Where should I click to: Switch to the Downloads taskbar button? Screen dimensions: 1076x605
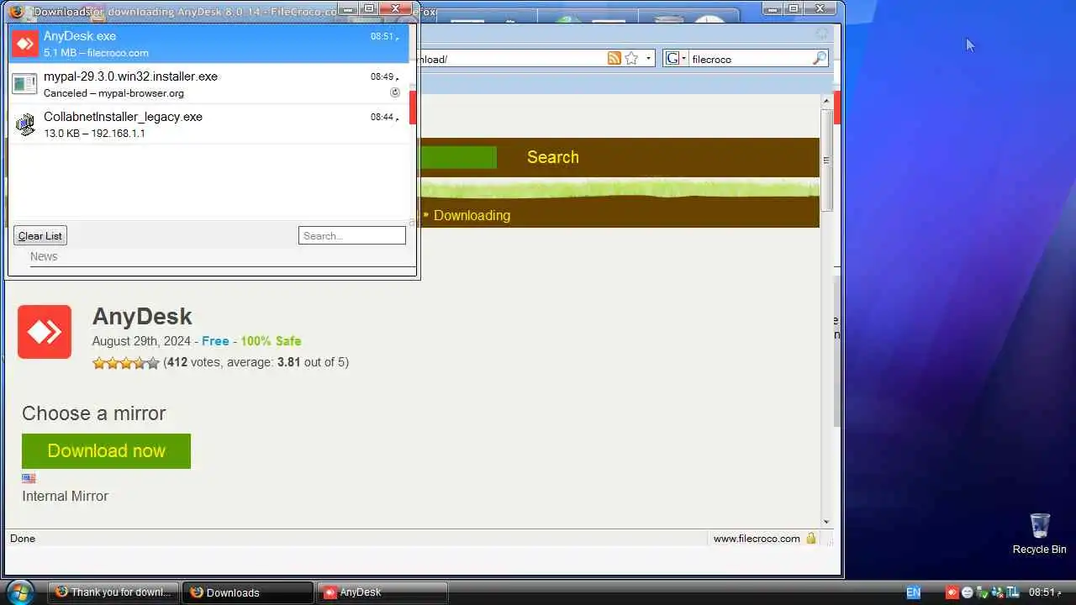pos(248,592)
